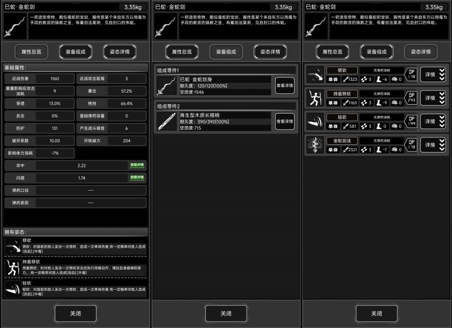Open green 查看详情 link for 命中

click(x=137, y=166)
